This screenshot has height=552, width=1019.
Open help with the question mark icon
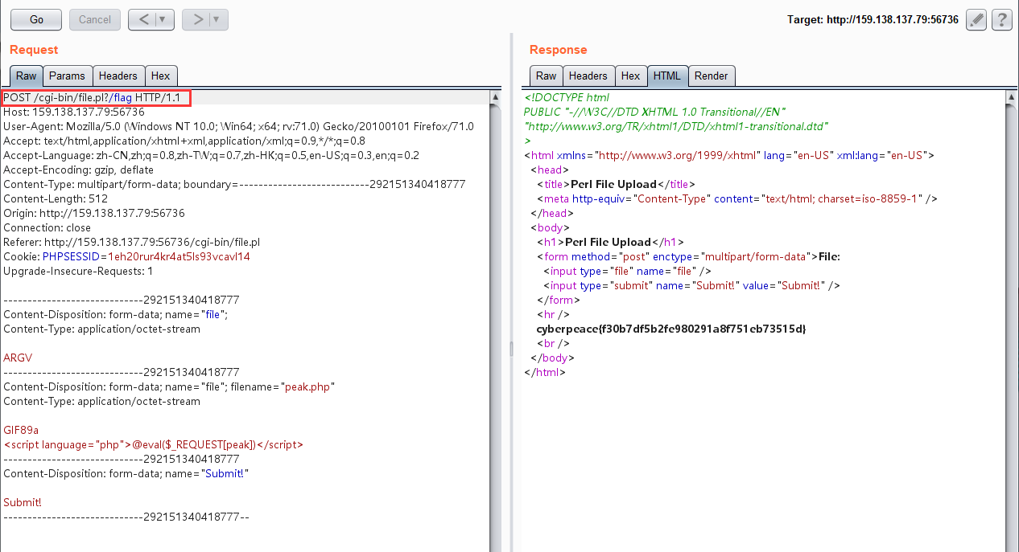[x=1001, y=19]
